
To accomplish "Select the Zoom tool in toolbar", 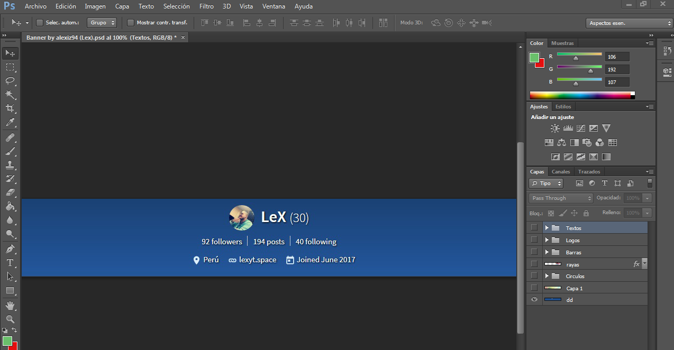I will [x=10, y=319].
